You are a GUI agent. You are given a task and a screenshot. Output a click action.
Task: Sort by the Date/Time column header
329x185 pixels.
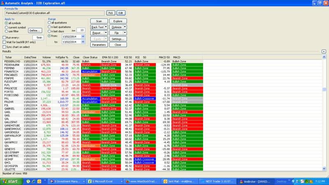click(x=30, y=57)
